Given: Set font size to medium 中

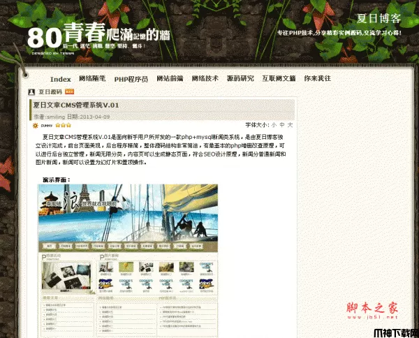Looking at the screenshot, I should (282, 125).
